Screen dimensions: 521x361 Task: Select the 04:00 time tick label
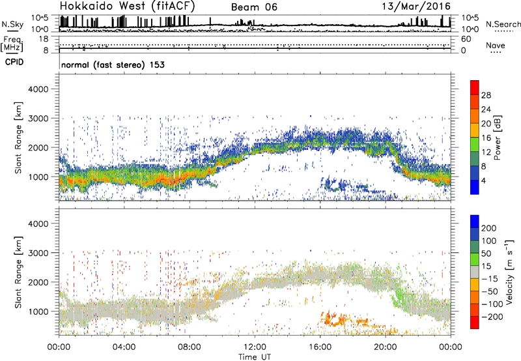[x=124, y=347]
